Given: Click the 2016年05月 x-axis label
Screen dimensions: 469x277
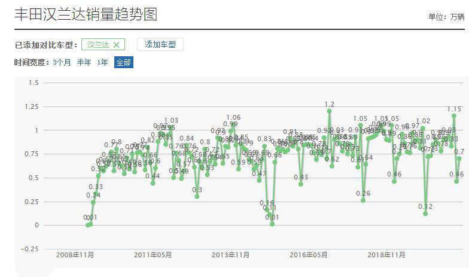Looking at the screenshot, I should (308, 255).
